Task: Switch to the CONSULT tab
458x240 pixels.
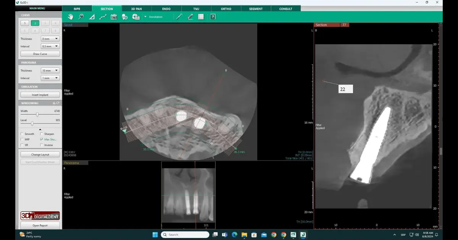Action: (285, 9)
